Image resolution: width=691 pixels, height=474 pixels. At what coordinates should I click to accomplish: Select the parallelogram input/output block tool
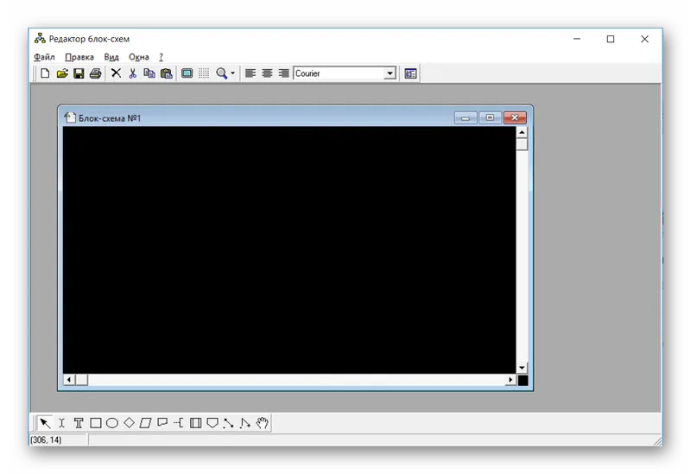tap(145, 423)
